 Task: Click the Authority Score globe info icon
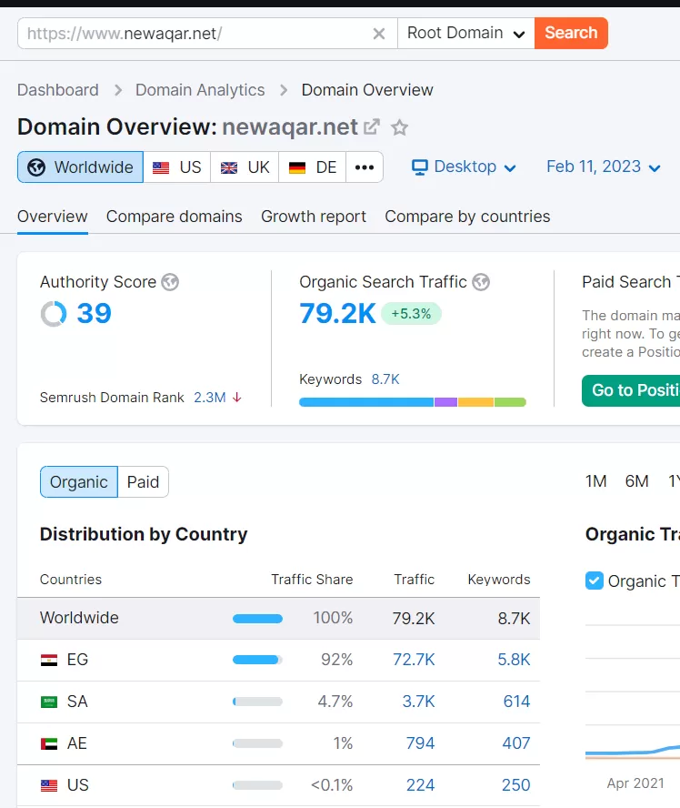[170, 282]
